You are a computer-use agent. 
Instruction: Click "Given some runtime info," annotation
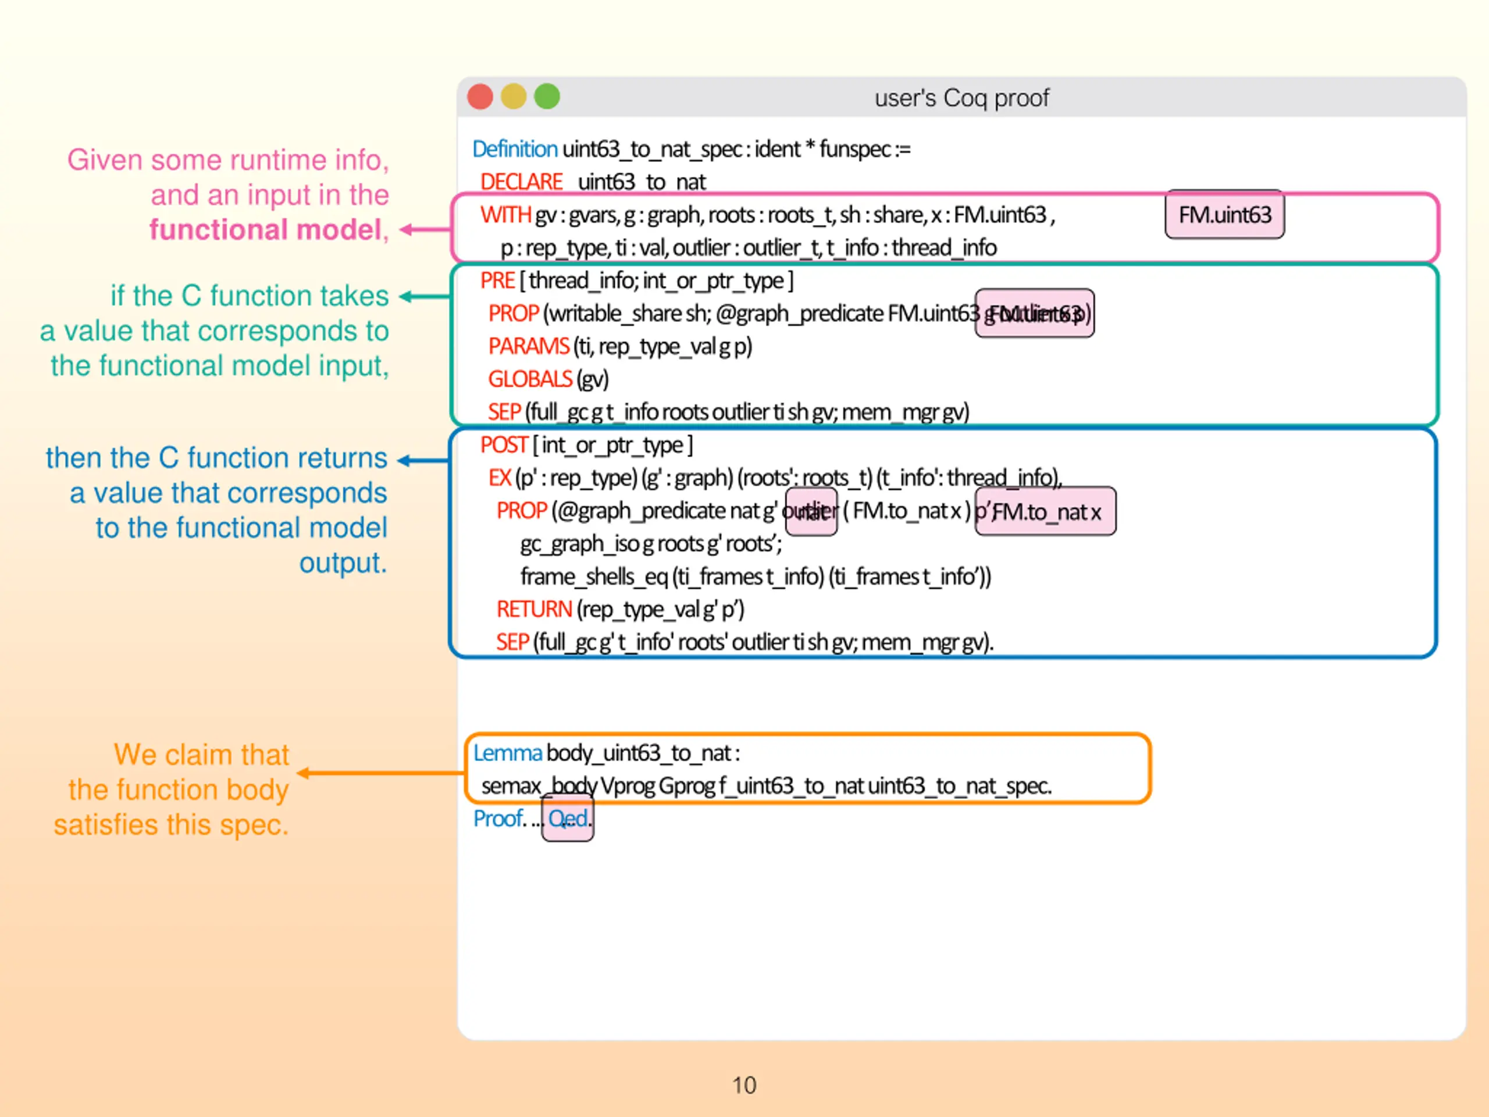(228, 160)
